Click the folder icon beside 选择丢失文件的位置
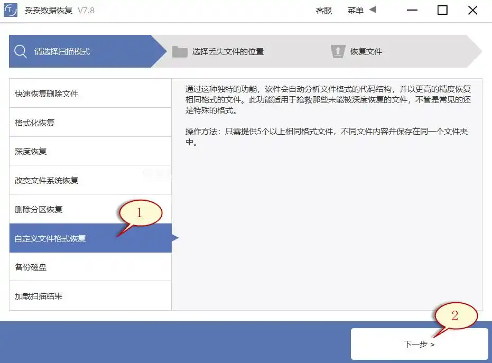 pos(180,51)
